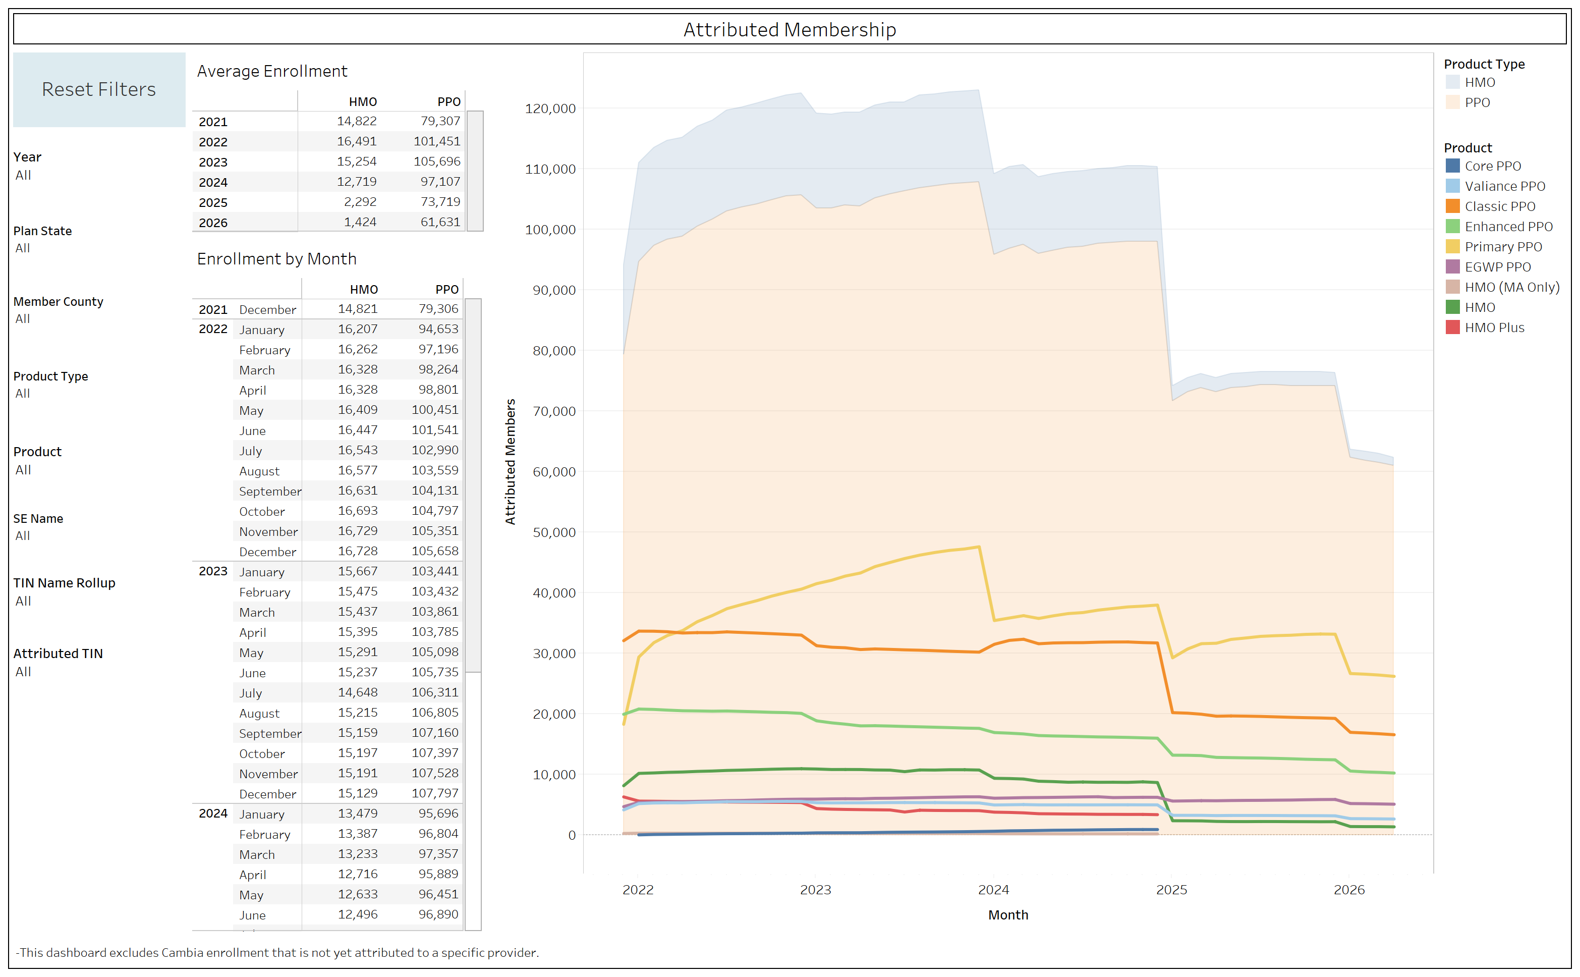The image size is (1580, 977).
Task: Open the SE Name filter dropdown
Action: click(23, 535)
